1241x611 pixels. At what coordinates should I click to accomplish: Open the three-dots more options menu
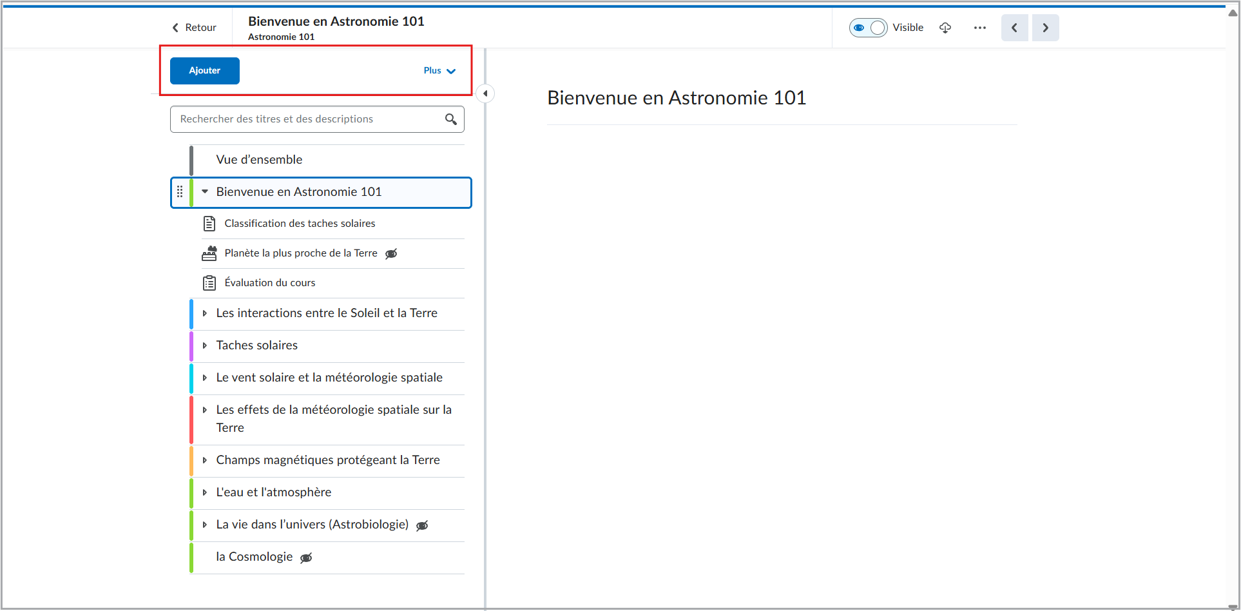980,28
